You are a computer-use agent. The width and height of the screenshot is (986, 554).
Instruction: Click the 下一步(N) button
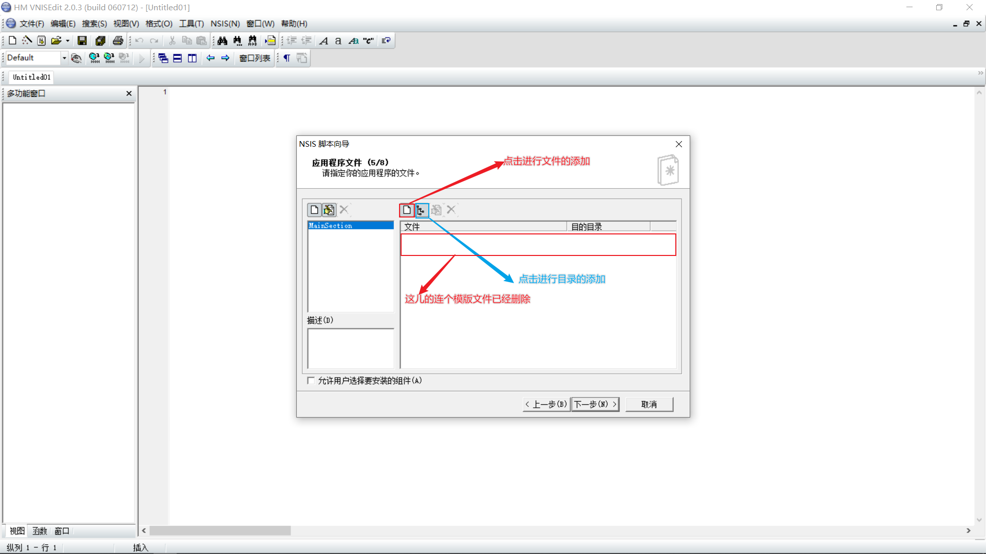click(595, 404)
